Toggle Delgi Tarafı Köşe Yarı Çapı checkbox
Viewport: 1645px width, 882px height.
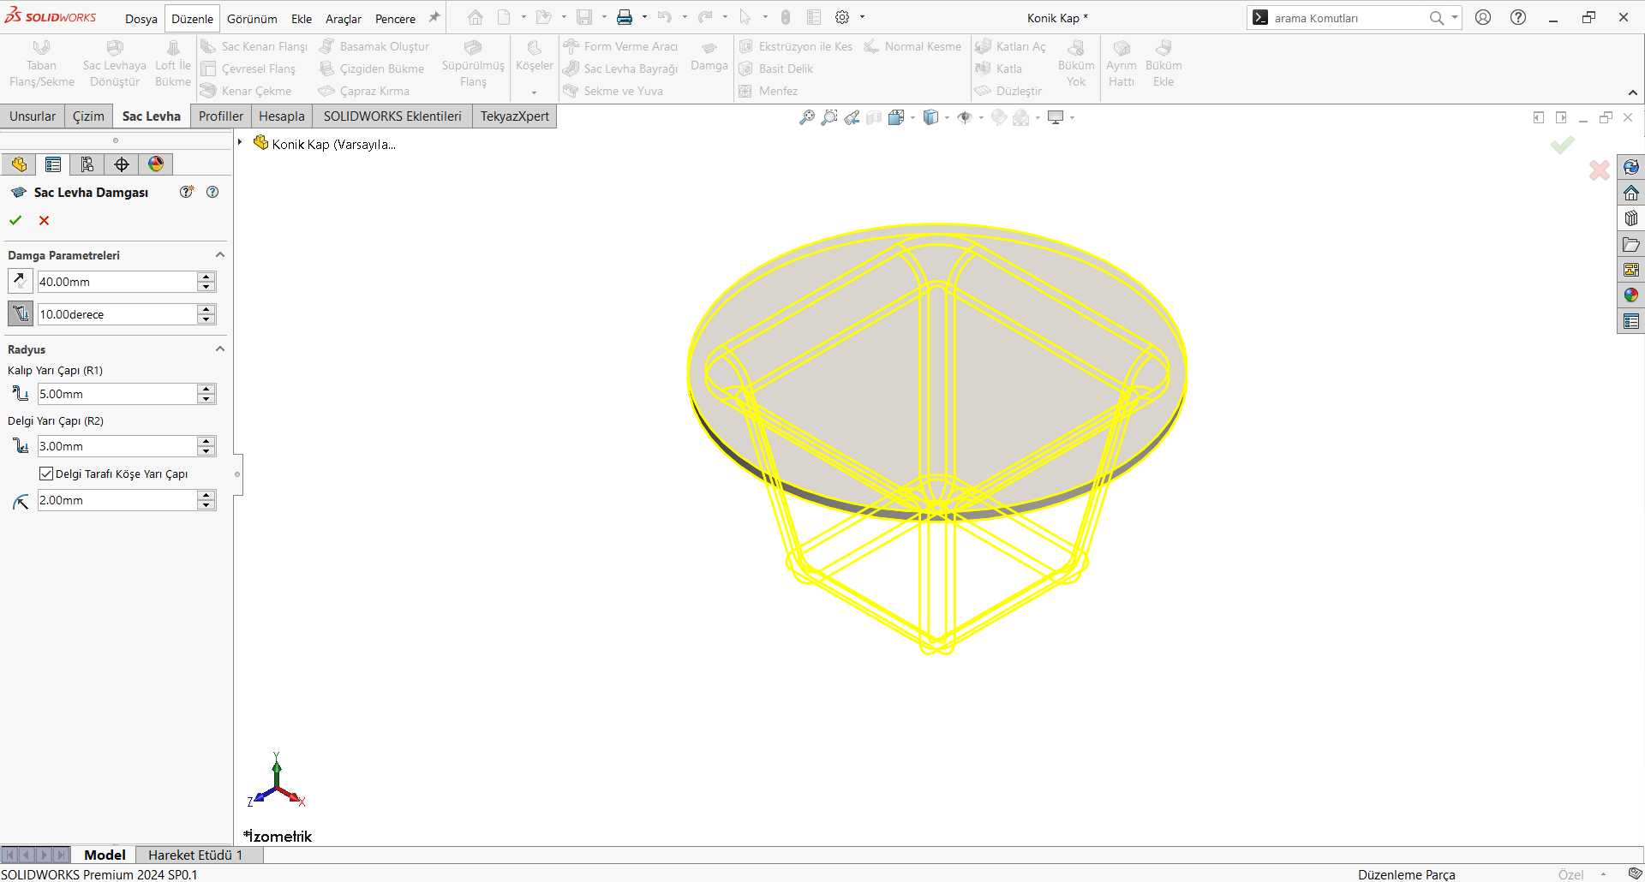(x=46, y=474)
